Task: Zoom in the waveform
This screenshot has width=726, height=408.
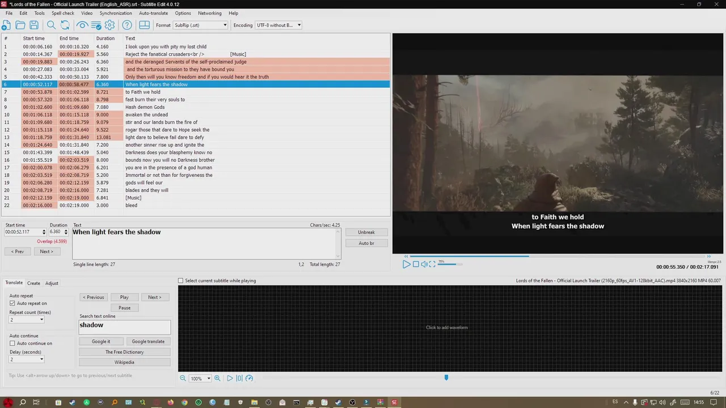Action: click(217, 379)
